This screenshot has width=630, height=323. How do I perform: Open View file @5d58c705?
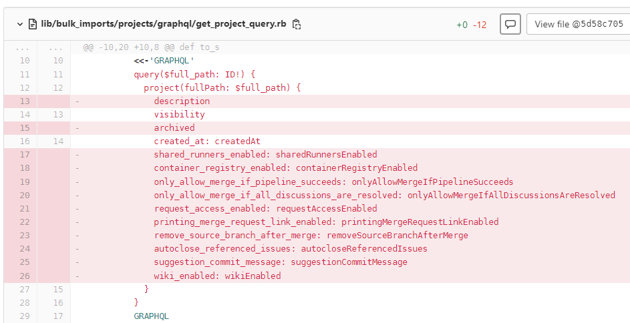coord(579,25)
